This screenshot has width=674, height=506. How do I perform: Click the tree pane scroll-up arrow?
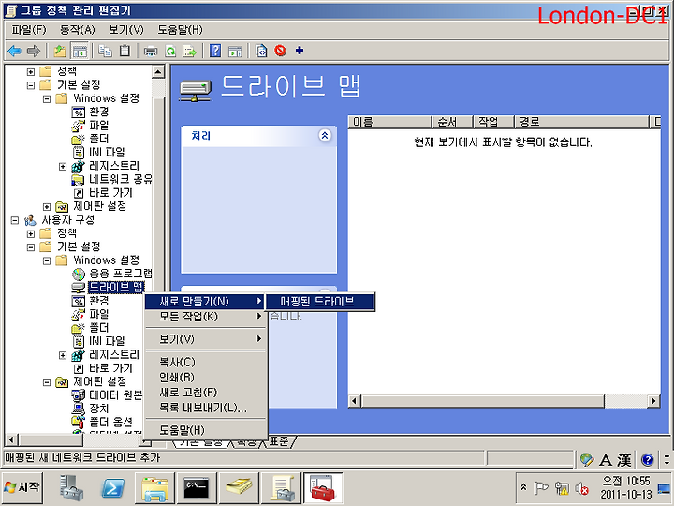(x=158, y=72)
